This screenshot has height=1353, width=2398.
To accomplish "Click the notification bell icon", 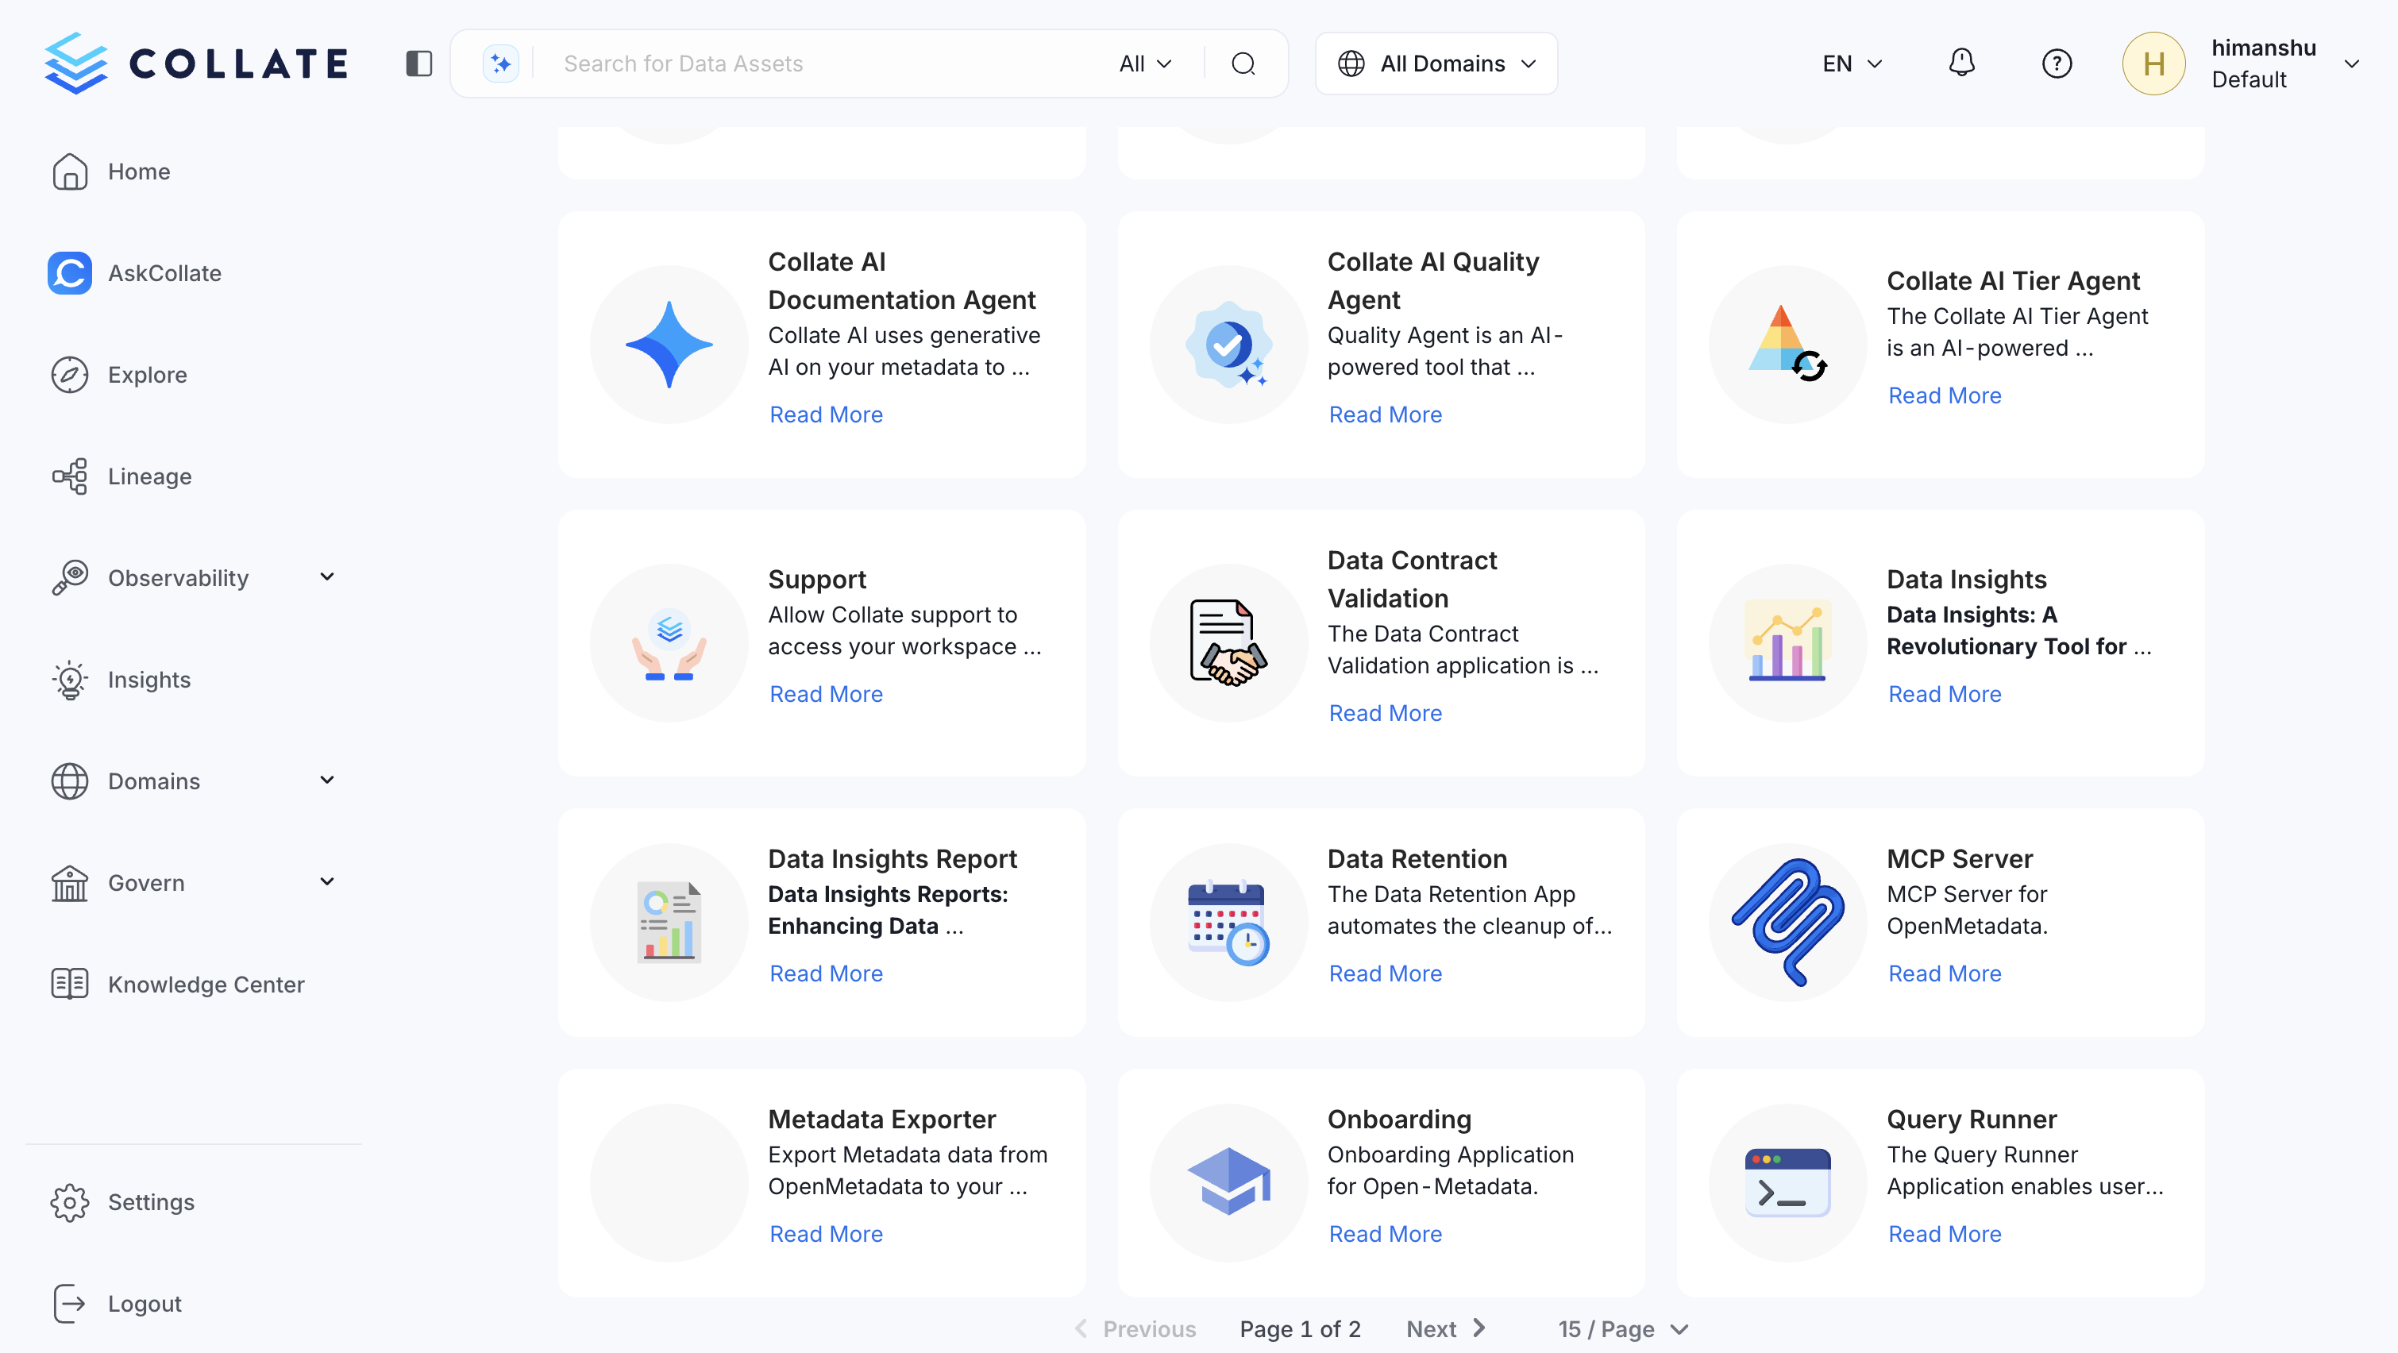I will tap(1961, 63).
